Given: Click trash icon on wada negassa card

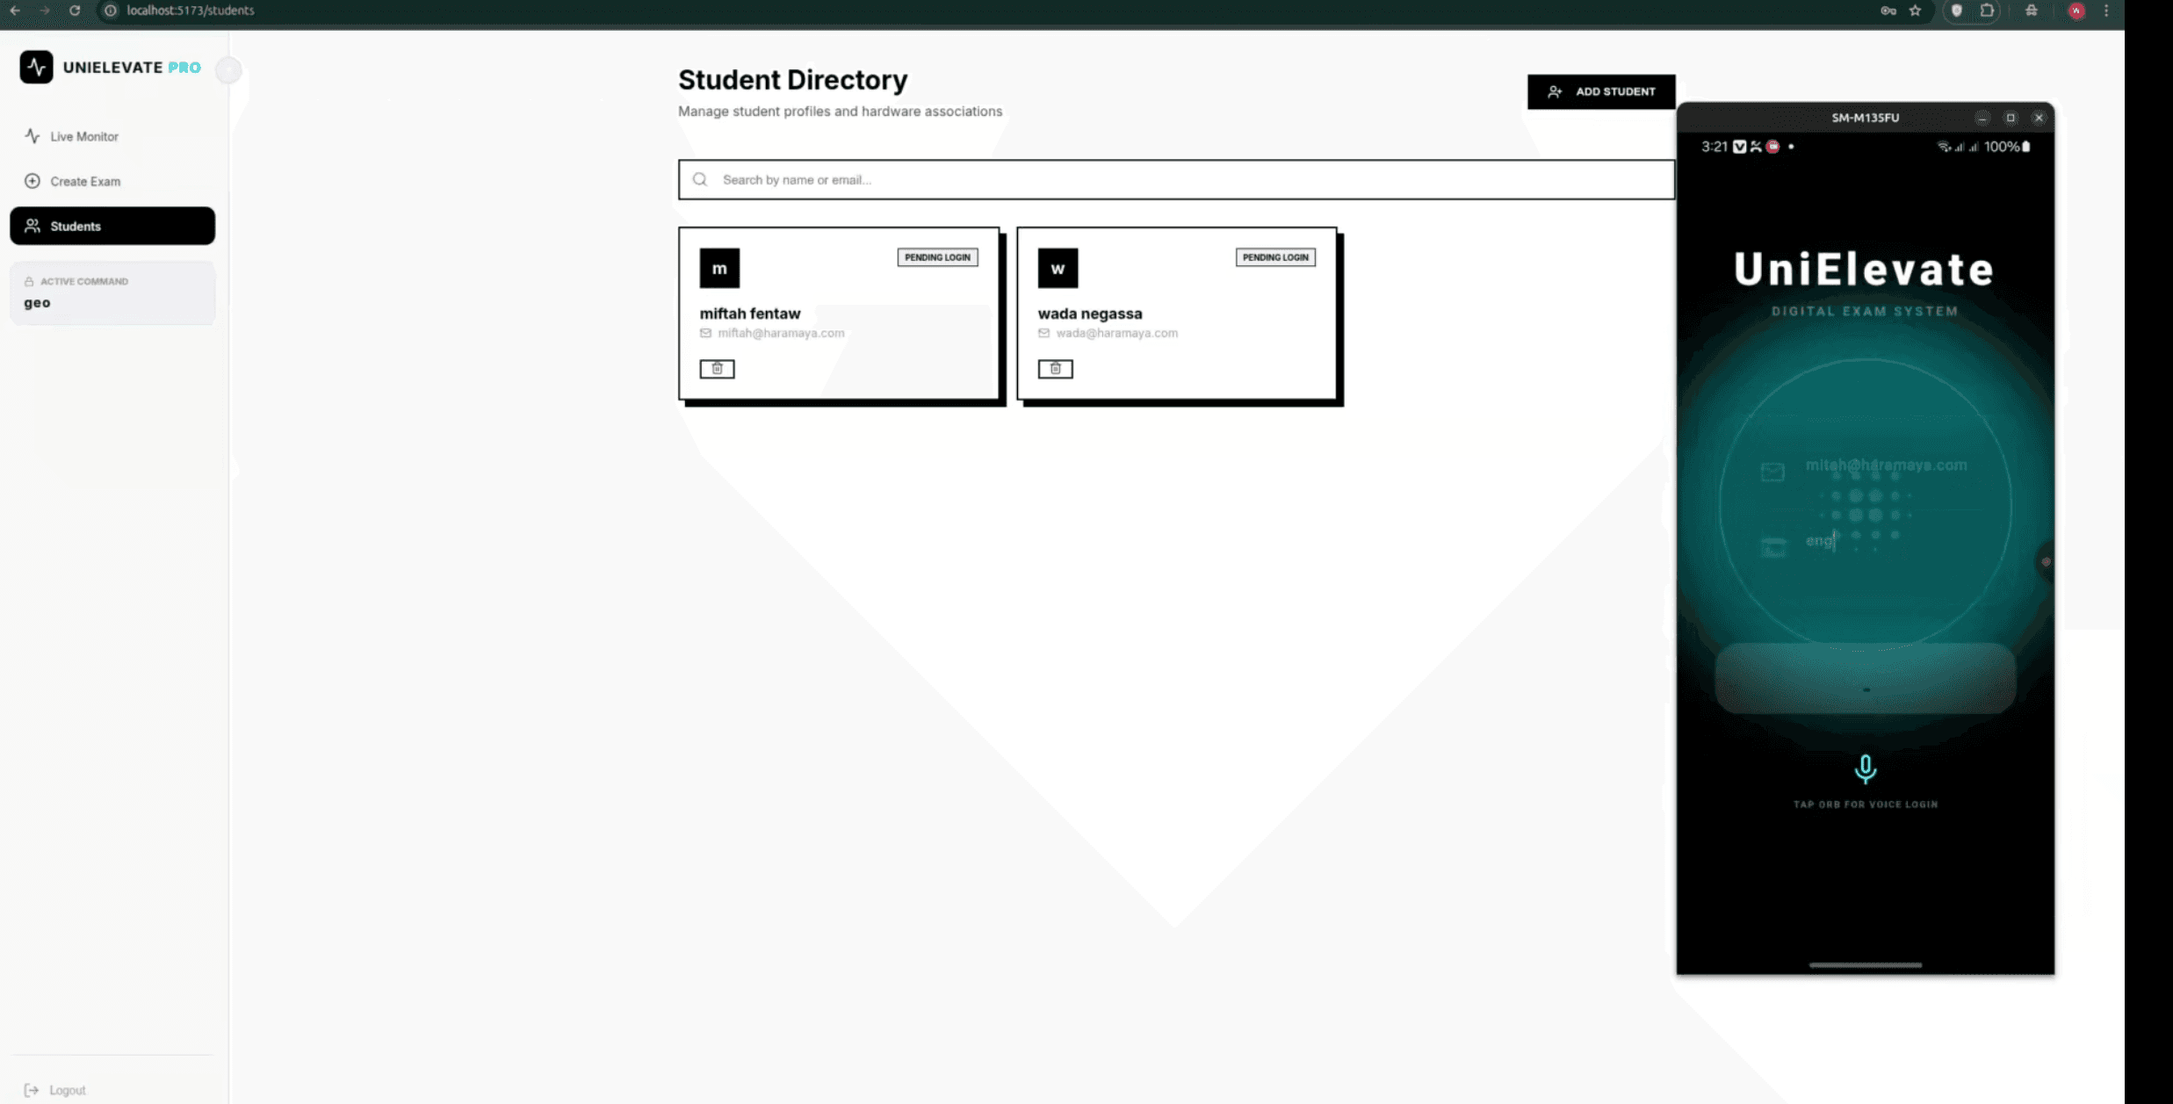Looking at the screenshot, I should pos(1055,369).
